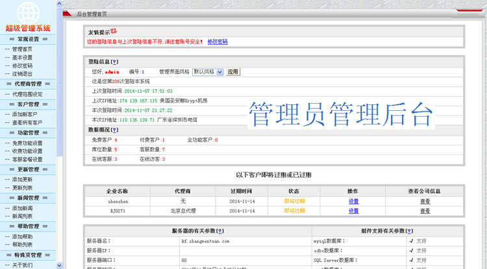Click the red flag icon beside 后台管理首页
Screen dimensions: 487x269
pyautogui.click(x=68, y=14)
